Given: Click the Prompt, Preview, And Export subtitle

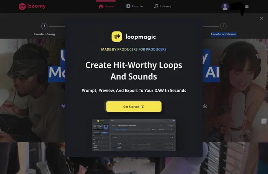Looking at the screenshot, I should tap(134, 91).
